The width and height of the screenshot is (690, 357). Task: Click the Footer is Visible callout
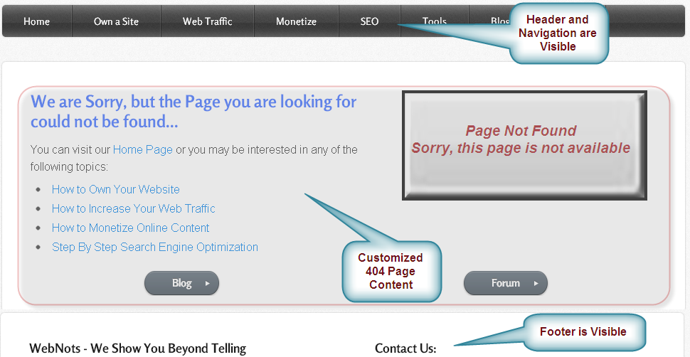click(583, 331)
